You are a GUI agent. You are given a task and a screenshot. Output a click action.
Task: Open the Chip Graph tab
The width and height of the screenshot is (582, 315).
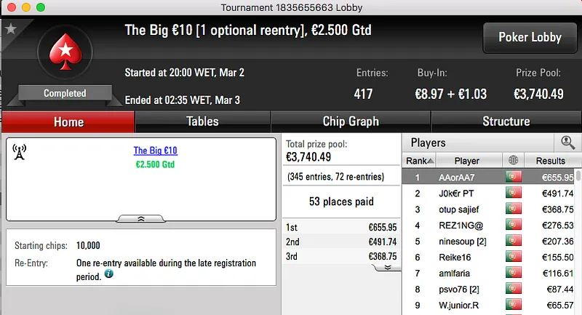[351, 121]
